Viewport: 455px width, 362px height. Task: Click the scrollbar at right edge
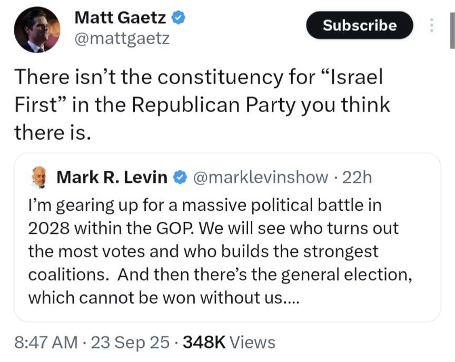tap(452, 31)
